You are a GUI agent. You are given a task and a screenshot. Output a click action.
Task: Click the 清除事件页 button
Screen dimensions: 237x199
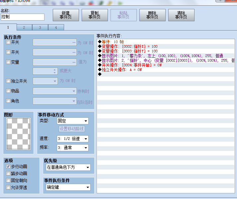pos(181,15)
